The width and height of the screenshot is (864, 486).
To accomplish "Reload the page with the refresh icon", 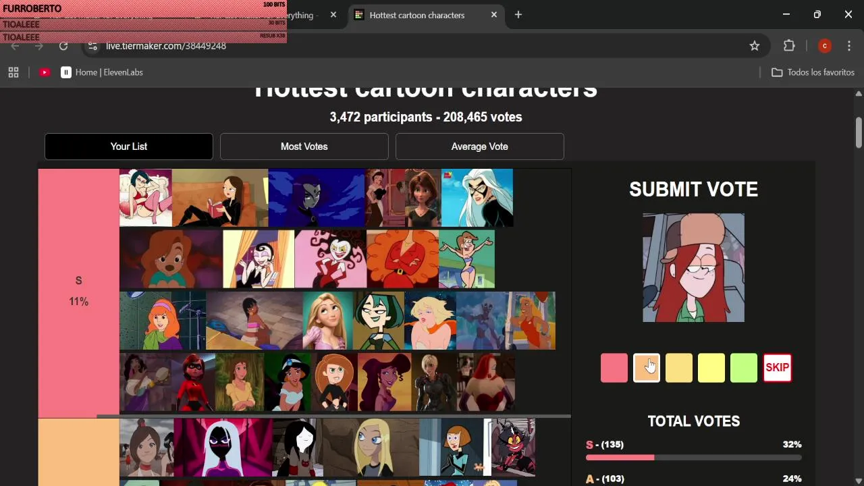I will [63, 46].
